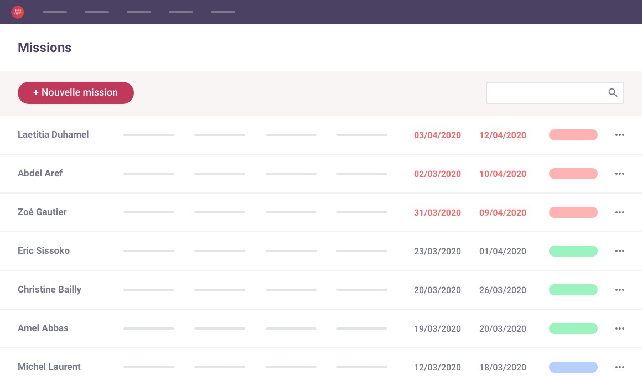The image size is (642, 376).
Task: Focus the missions search field
Action: pos(545,93)
